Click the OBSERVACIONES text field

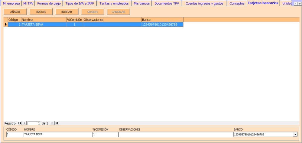click(x=175, y=135)
